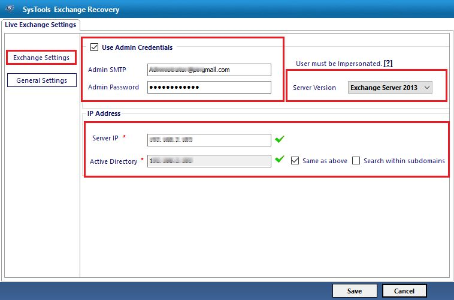Screen dimensions: 454x300
Task: Open the Live Exchange Settings tab
Action: tap(41, 25)
